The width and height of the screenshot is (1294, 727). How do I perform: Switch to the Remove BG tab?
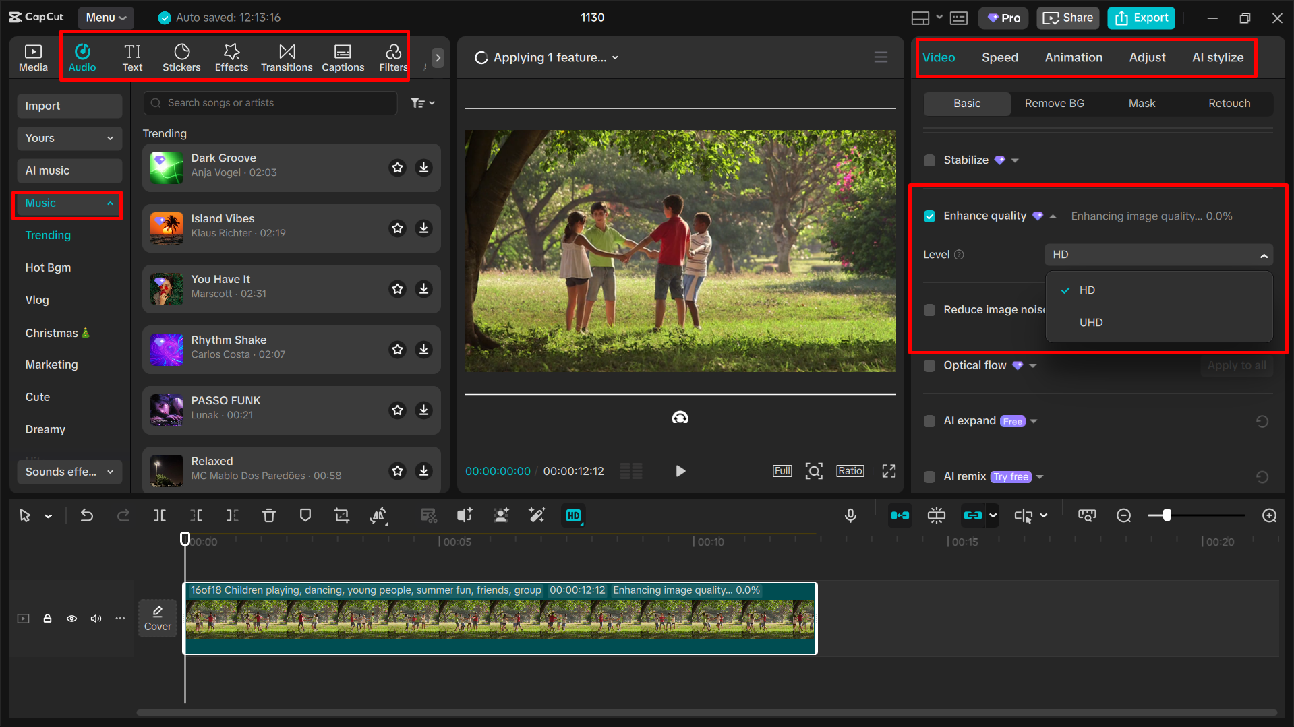tap(1054, 103)
